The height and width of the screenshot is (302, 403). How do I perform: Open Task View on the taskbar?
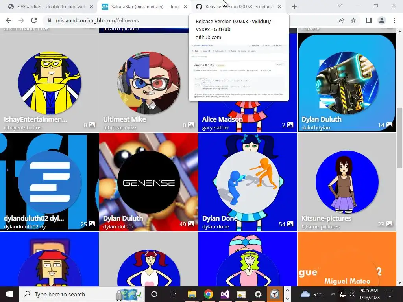[173, 294]
